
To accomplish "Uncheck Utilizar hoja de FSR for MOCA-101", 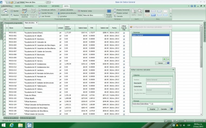I will click(124, 95).
